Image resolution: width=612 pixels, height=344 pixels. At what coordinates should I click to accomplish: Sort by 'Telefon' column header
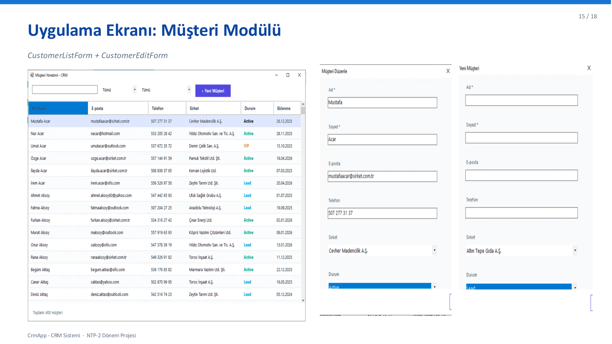167,108
